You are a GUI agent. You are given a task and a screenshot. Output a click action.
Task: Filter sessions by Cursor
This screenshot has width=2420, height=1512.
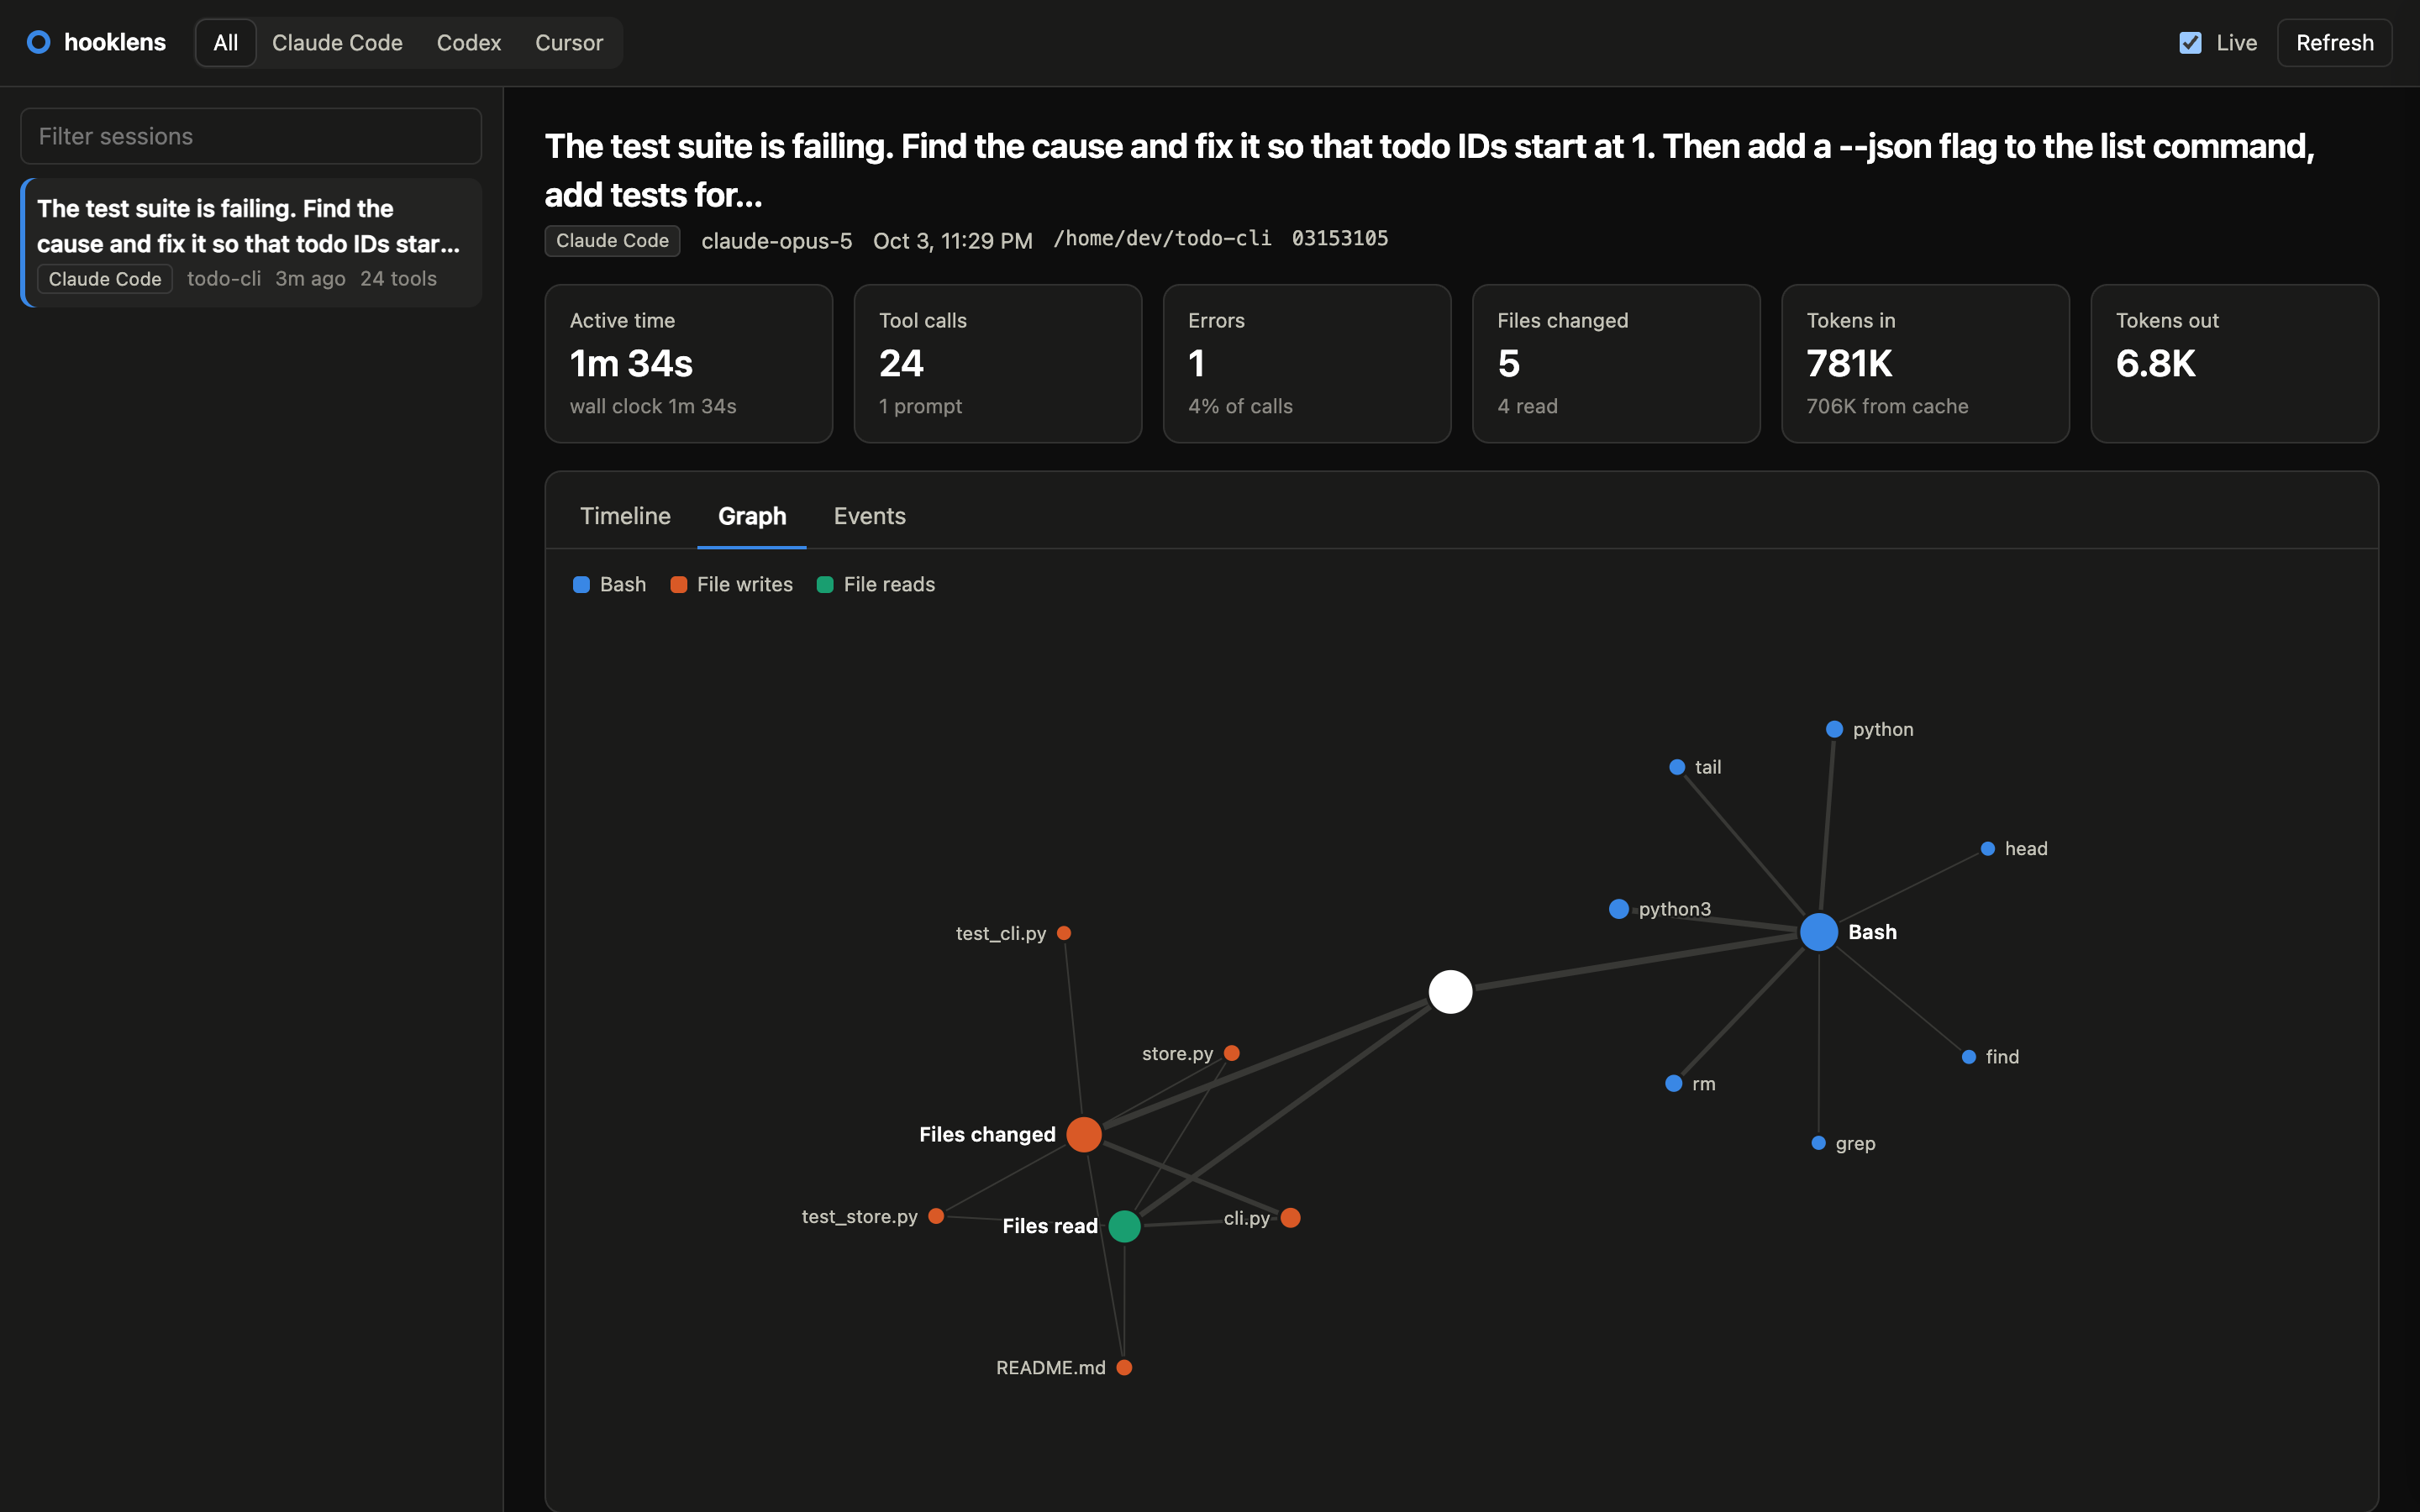[569, 43]
